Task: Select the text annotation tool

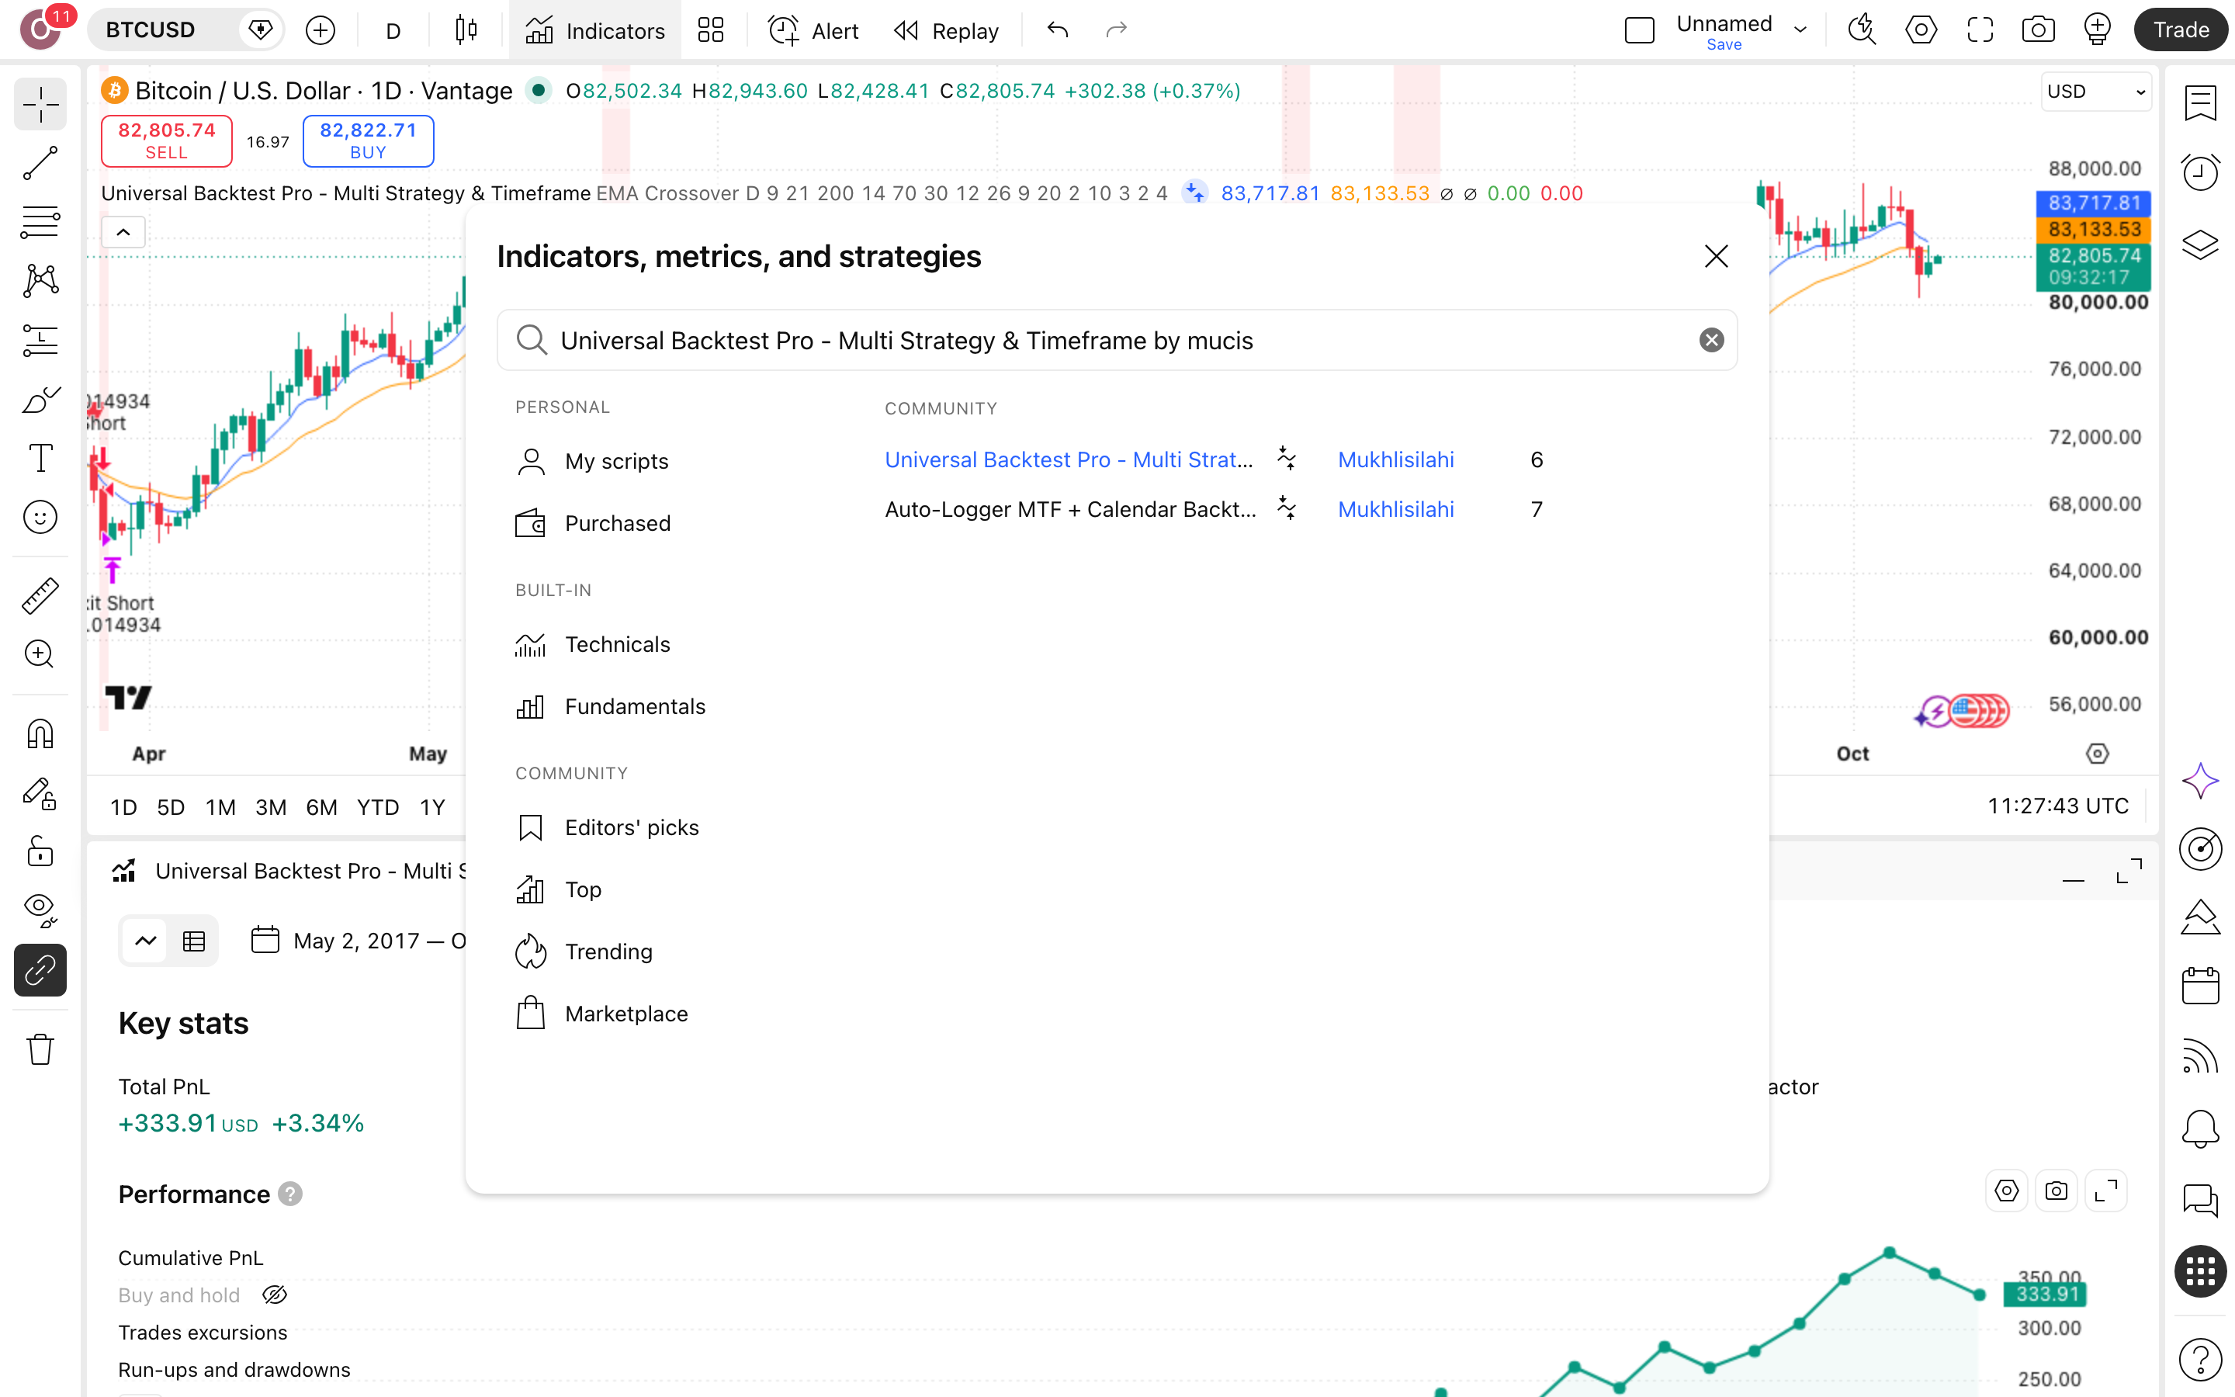Action: [40, 458]
